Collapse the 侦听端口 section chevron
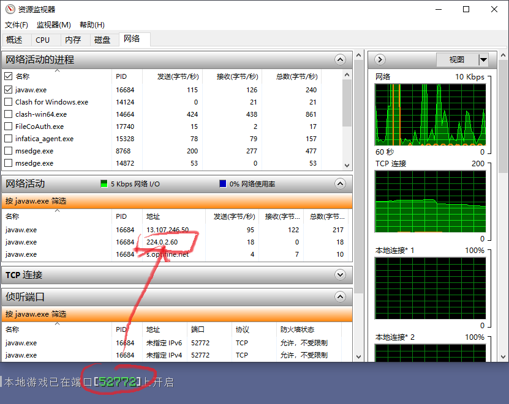Screen dimensions: 509x404 340,297
